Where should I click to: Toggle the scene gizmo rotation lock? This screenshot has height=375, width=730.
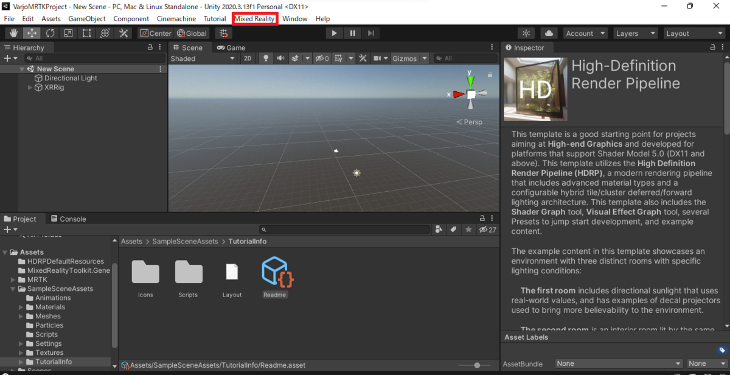tap(490, 74)
